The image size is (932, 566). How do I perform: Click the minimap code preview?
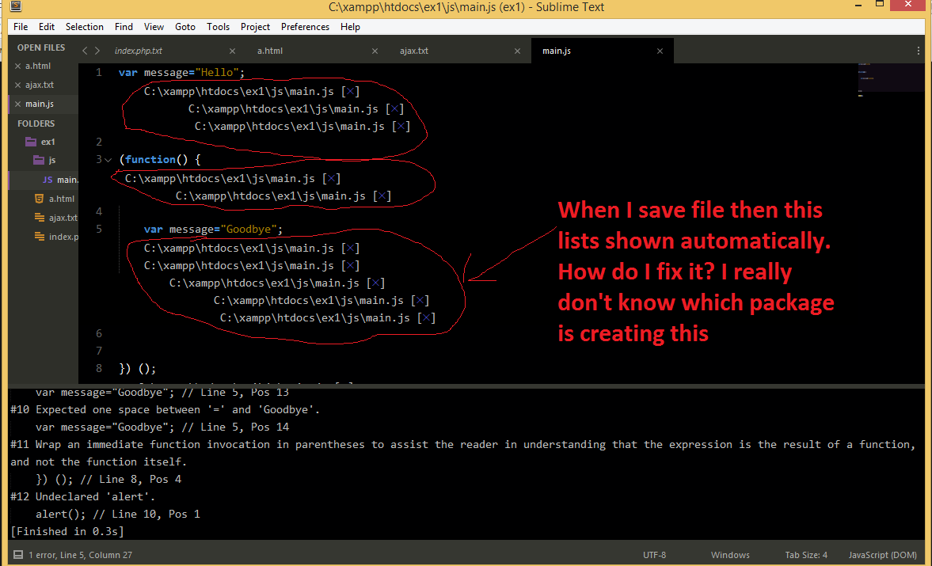tap(891, 78)
